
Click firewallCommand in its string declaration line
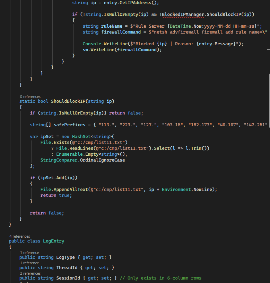[121, 32]
